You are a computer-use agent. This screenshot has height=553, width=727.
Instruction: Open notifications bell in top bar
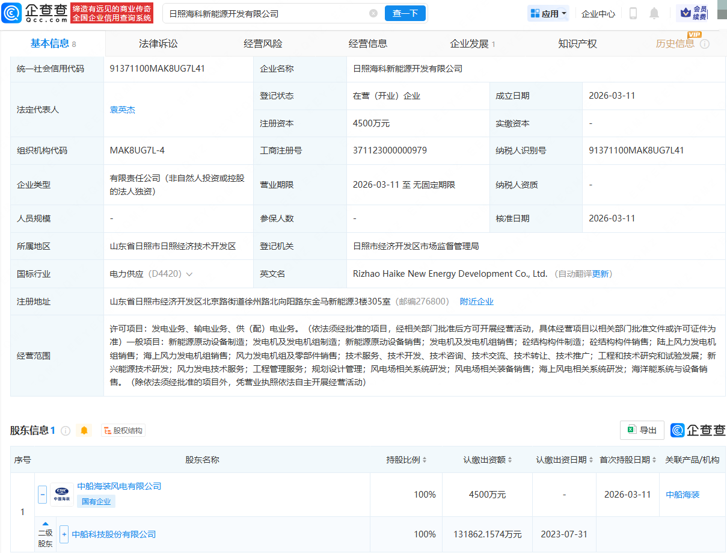654,13
